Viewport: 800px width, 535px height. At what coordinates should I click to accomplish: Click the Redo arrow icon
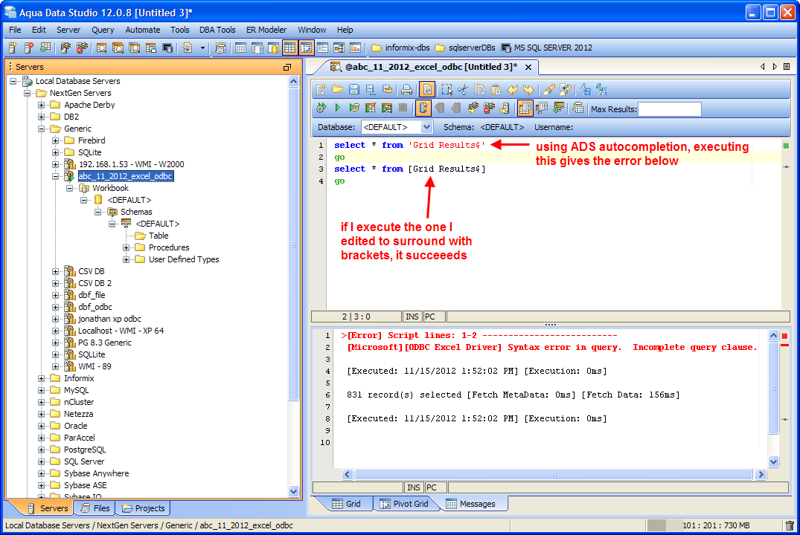[x=528, y=90]
